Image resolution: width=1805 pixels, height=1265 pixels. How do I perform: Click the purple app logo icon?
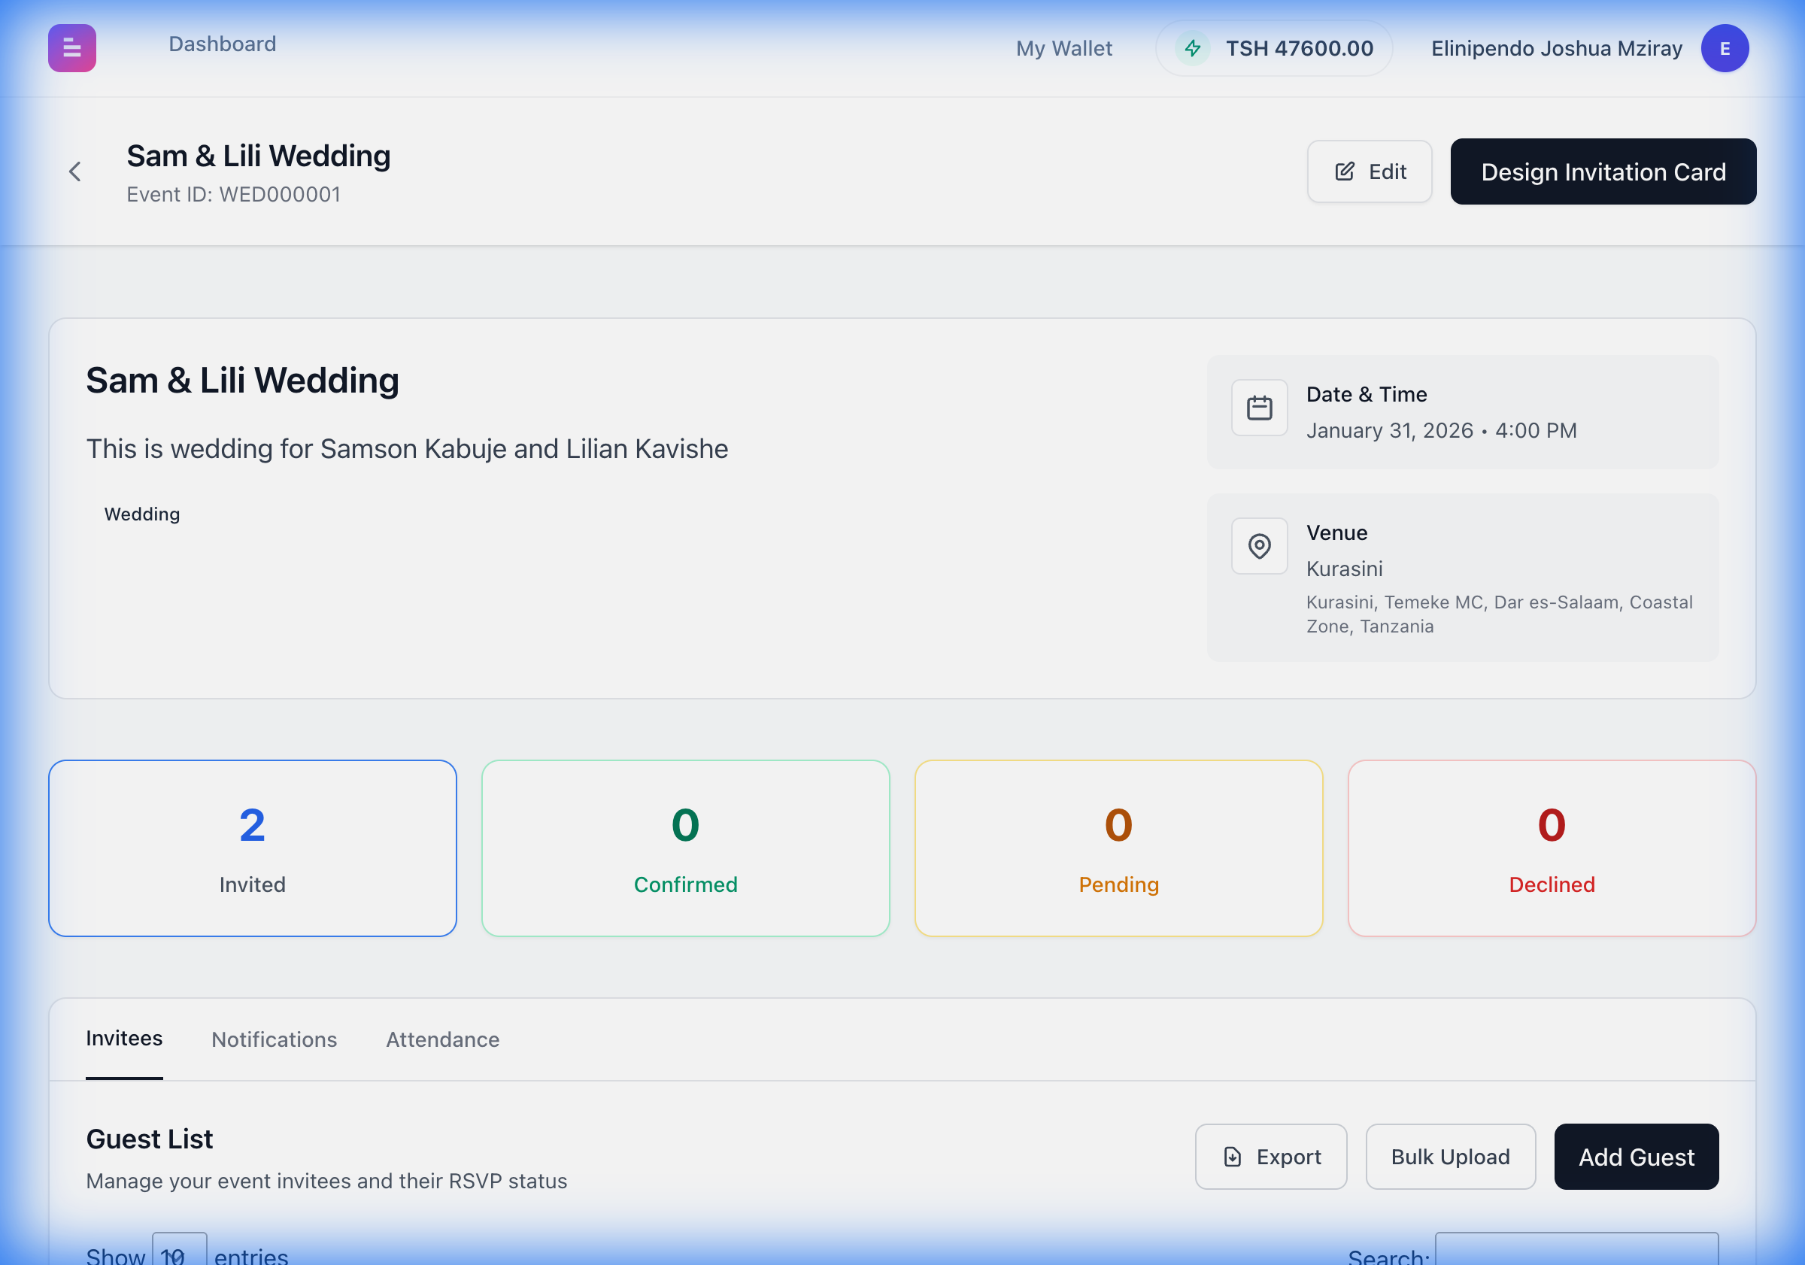(x=71, y=48)
